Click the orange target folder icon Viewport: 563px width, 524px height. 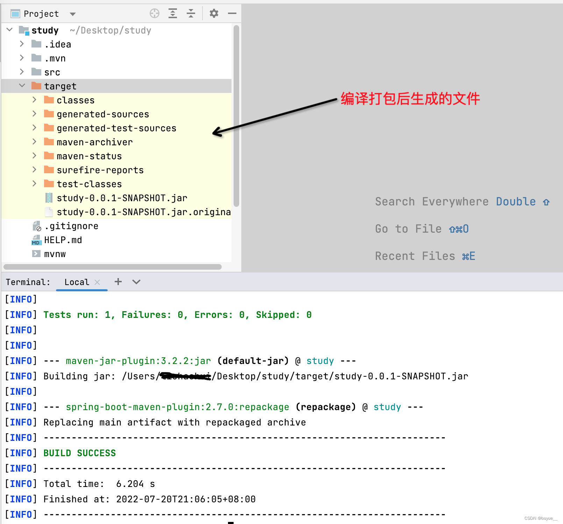tap(36, 86)
